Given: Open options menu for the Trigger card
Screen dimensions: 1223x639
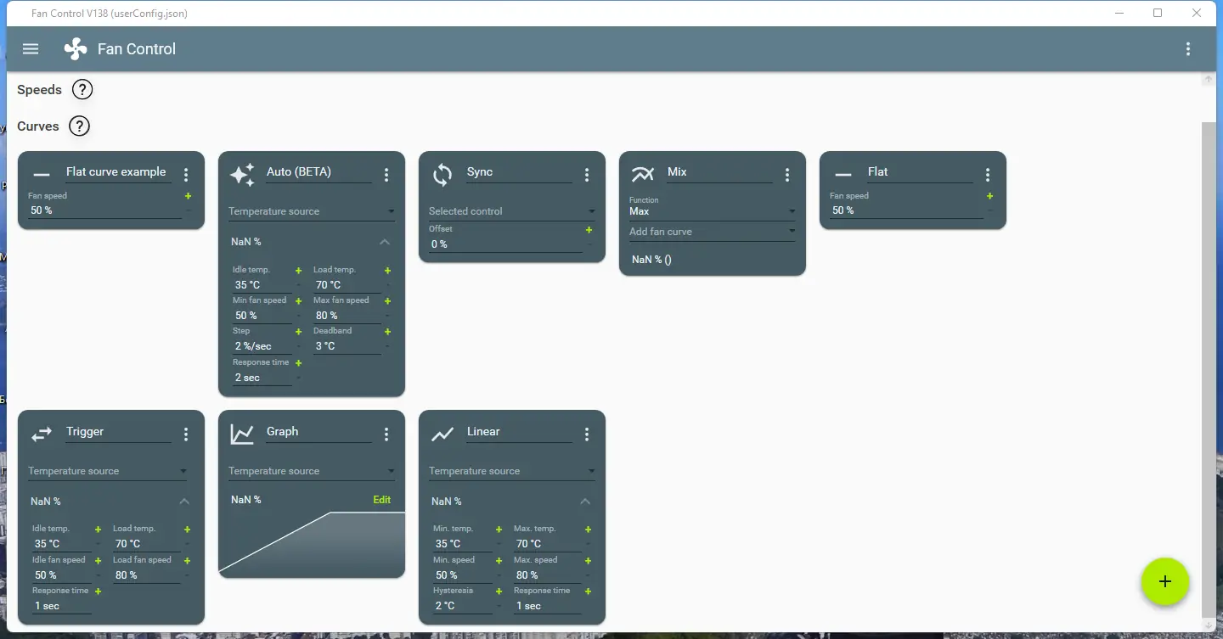Looking at the screenshot, I should (x=186, y=434).
